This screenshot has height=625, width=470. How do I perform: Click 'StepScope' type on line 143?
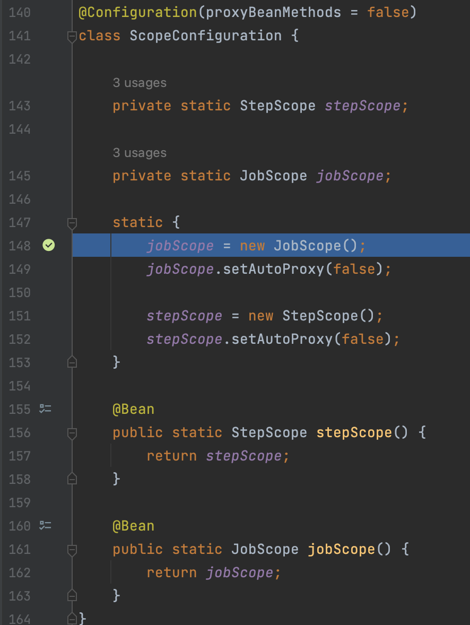click(x=278, y=106)
